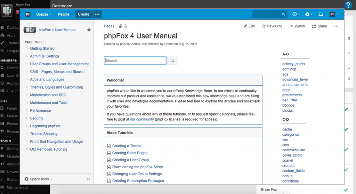Open the ellipsis menu next to Create
Viewport: 356px width, 194px height.
[97, 14]
